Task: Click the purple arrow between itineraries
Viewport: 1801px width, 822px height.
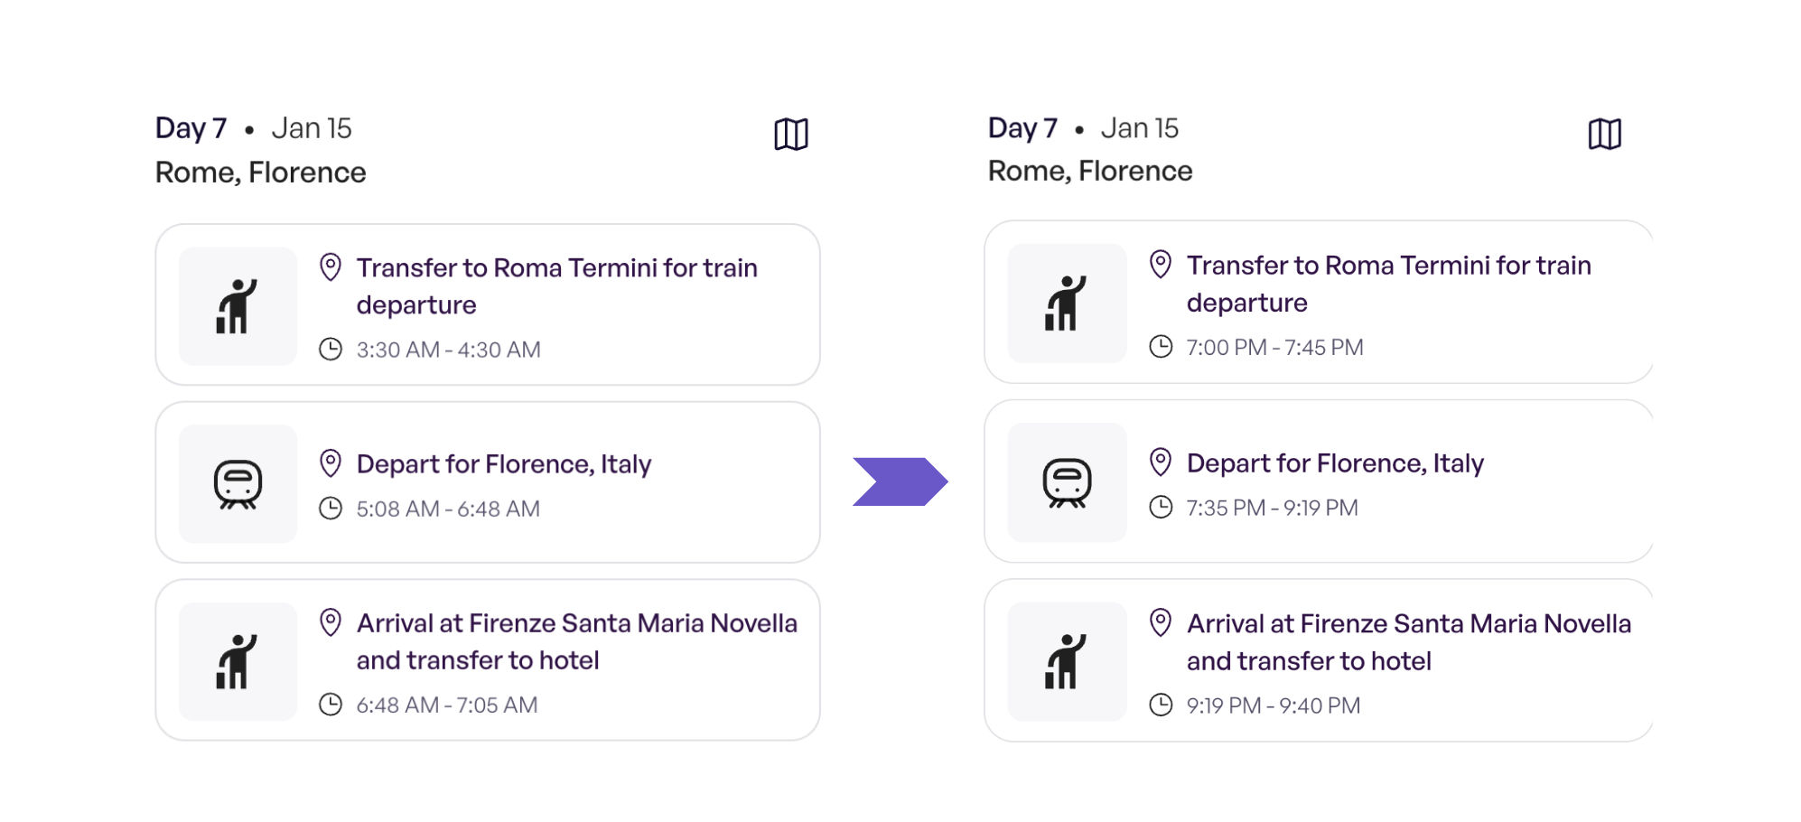Action: 900,481
